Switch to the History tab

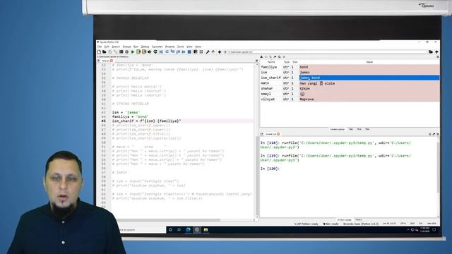click(359, 219)
